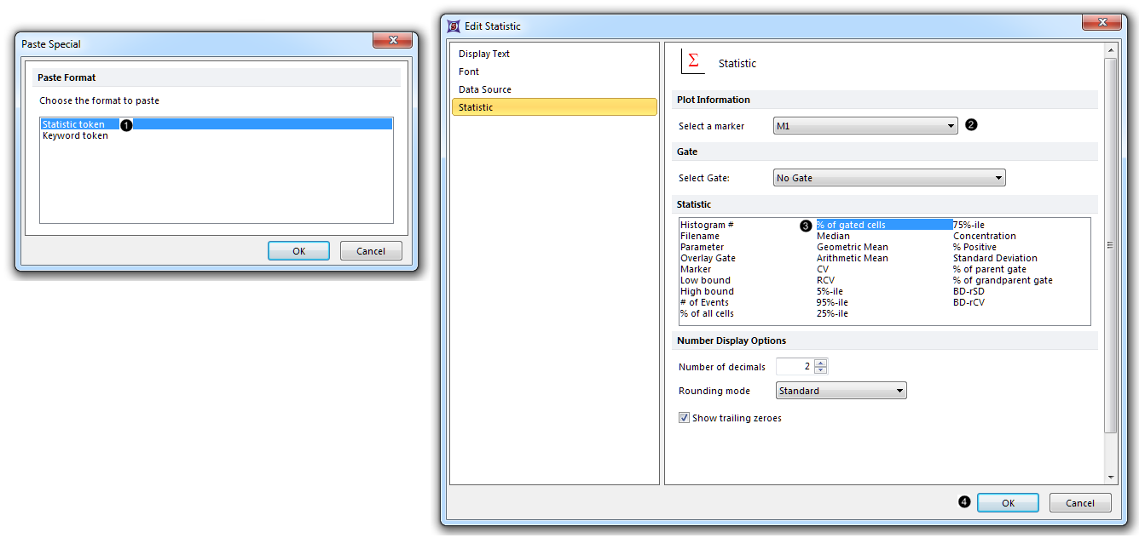Screen dimensions: 1145x538
Task: Open the Rounding mode dropdown
Action: point(841,391)
